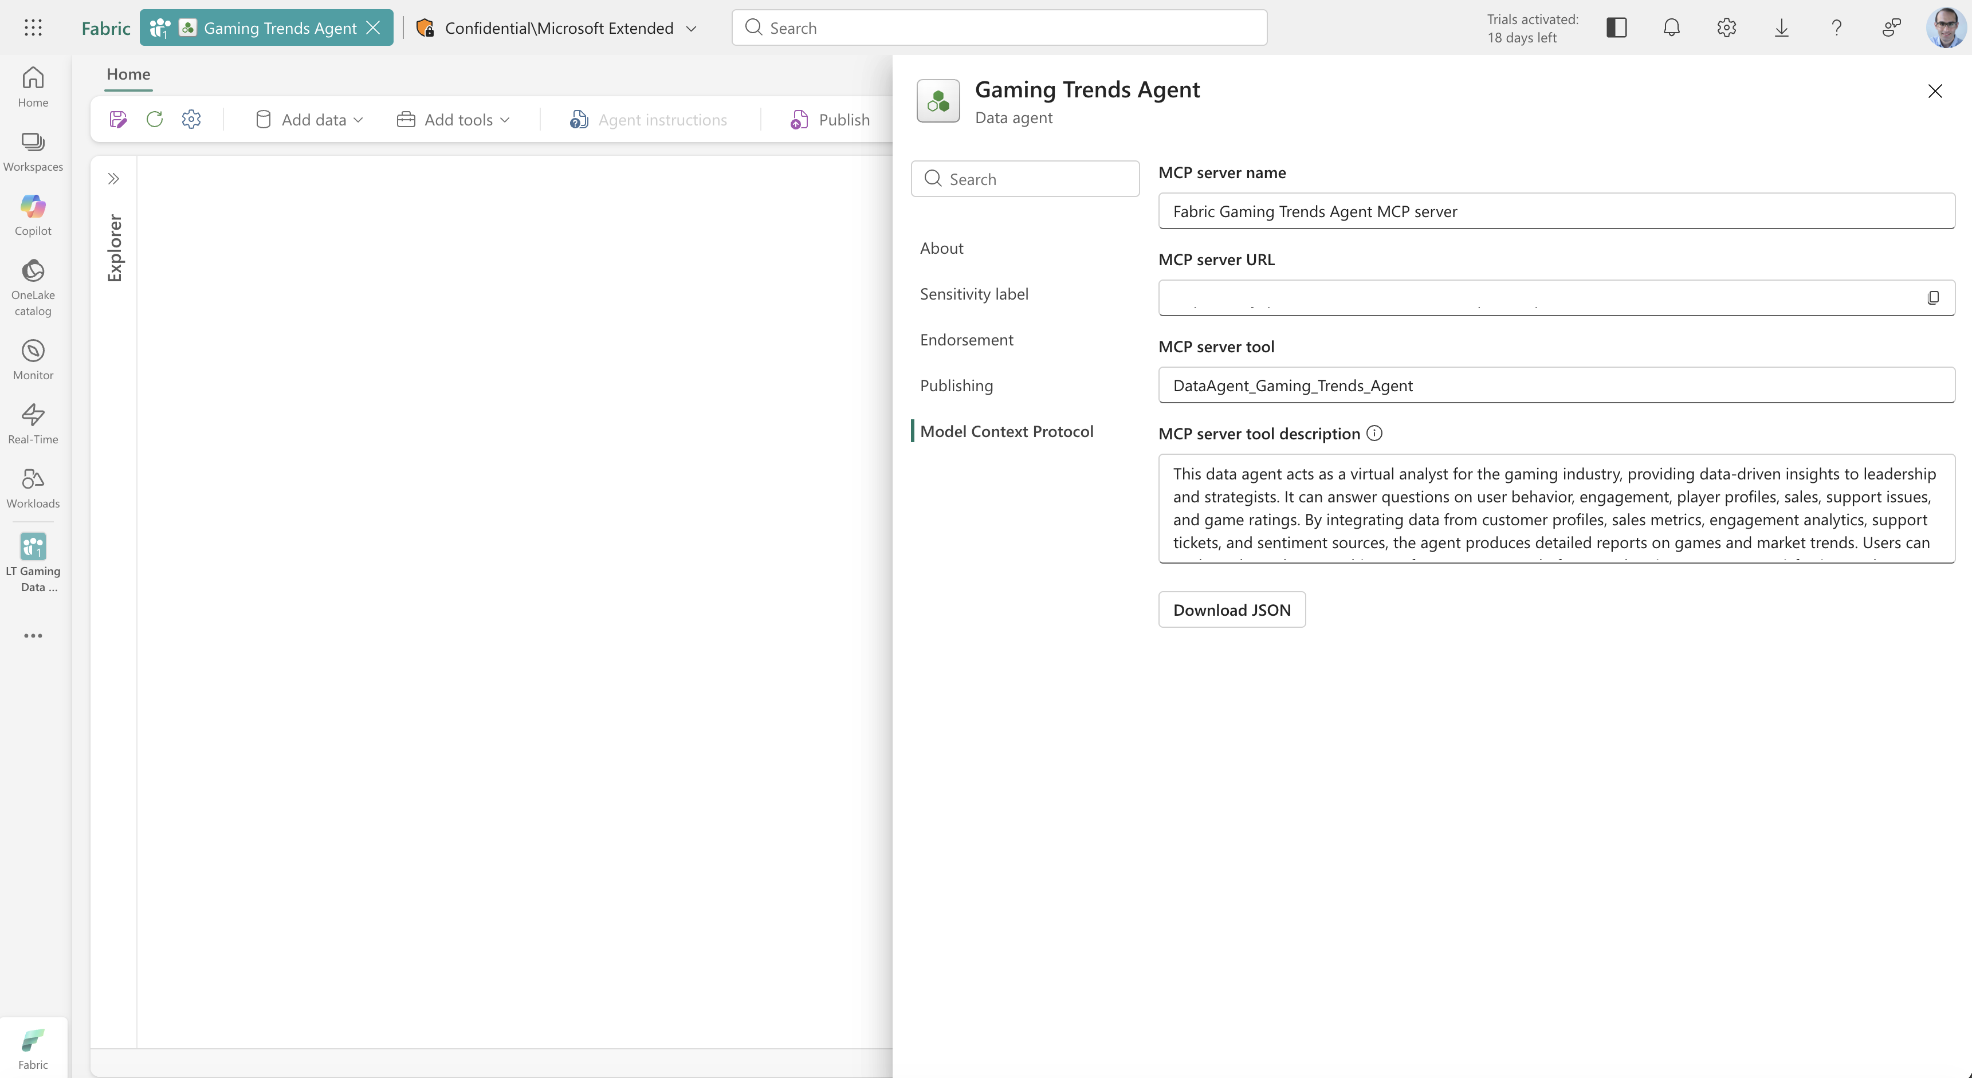This screenshot has width=1972, height=1078.
Task: Switch to the Home ribbon tab
Action: (128, 74)
